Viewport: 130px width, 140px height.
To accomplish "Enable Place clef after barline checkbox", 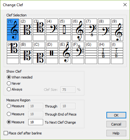I will coord(6,133).
